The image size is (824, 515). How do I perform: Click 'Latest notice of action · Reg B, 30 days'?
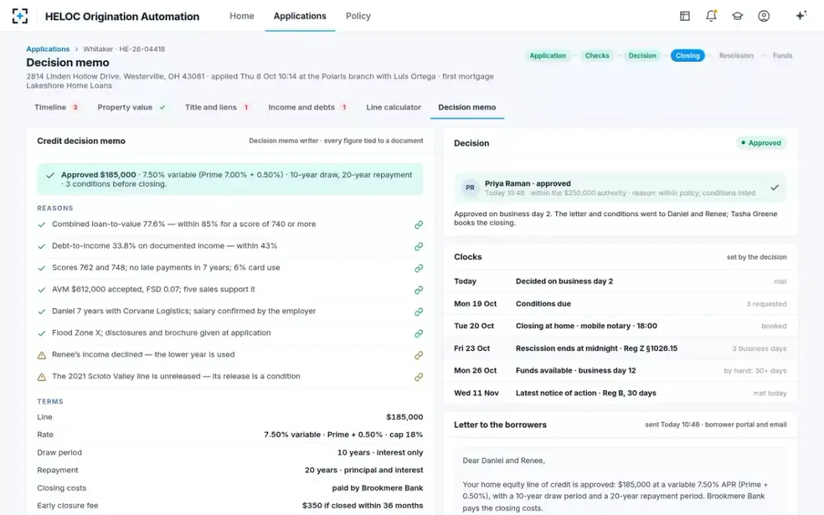click(x=586, y=393)
